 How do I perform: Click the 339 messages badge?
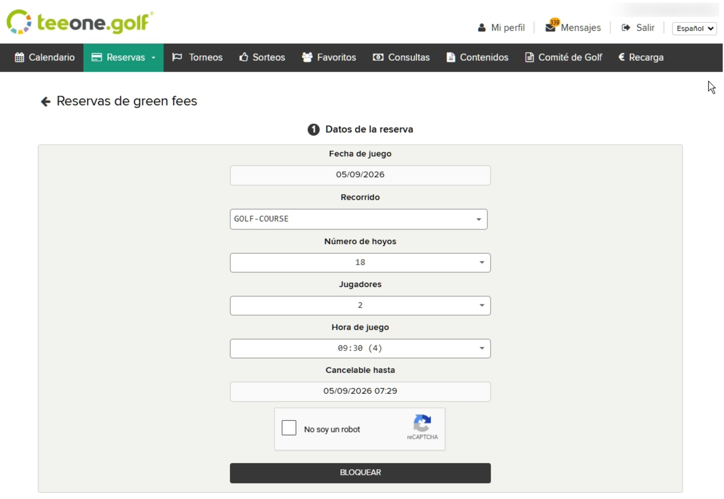555,22
